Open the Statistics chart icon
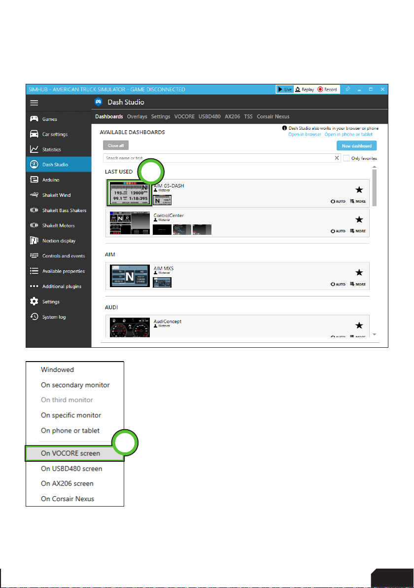Viewport: 414px width, 588px height. [x=34, y=149]
